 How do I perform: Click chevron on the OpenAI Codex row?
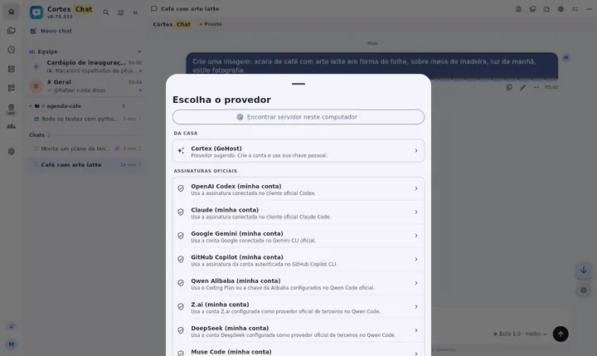[x=416, y=188]
